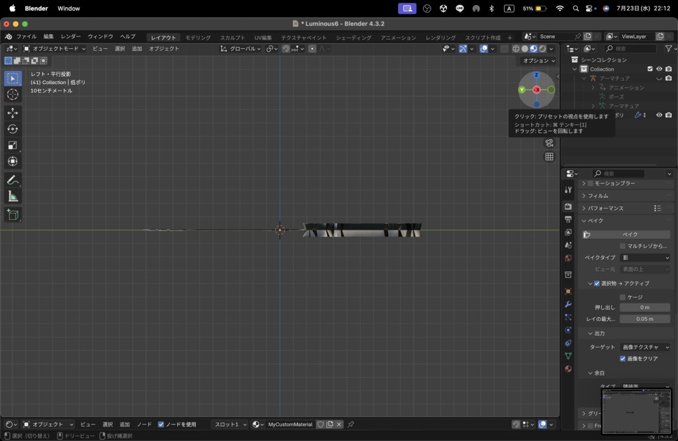
Task: Open the Object properties tab
Action: [x=568, y=291]
